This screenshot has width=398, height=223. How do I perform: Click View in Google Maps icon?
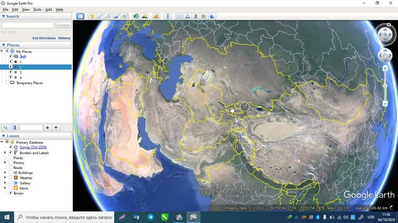[x=204, y=16]
